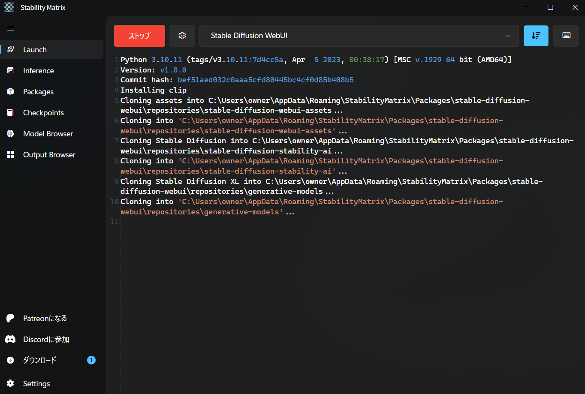
Task: Click the Packages box icon
Action: (11, 91)
